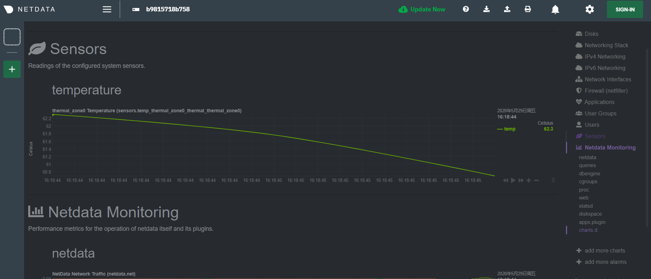
Task: Jump to Network Interfaces section
Action: [608, 79]
